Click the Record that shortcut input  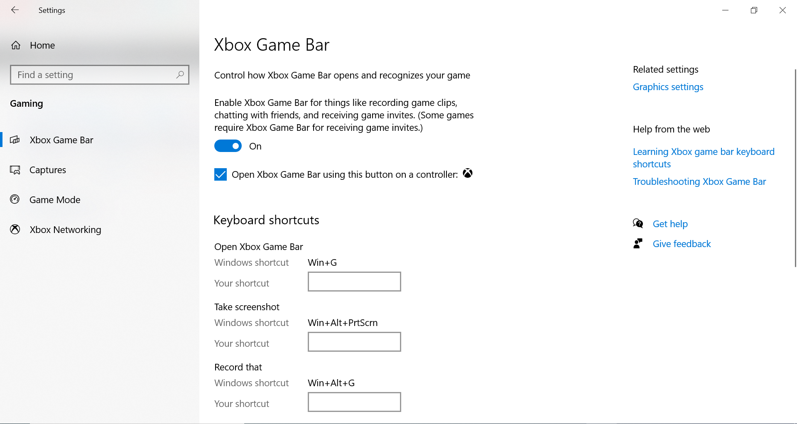point(354,402)
